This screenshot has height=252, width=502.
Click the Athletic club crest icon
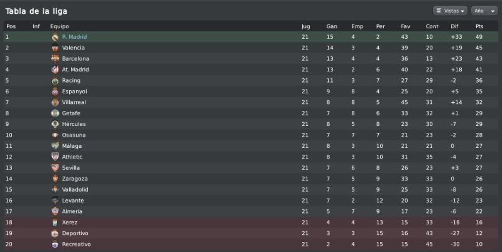(55, 157)
